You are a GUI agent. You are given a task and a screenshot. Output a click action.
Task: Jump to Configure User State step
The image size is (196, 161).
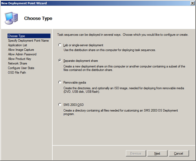click(21, 68)
